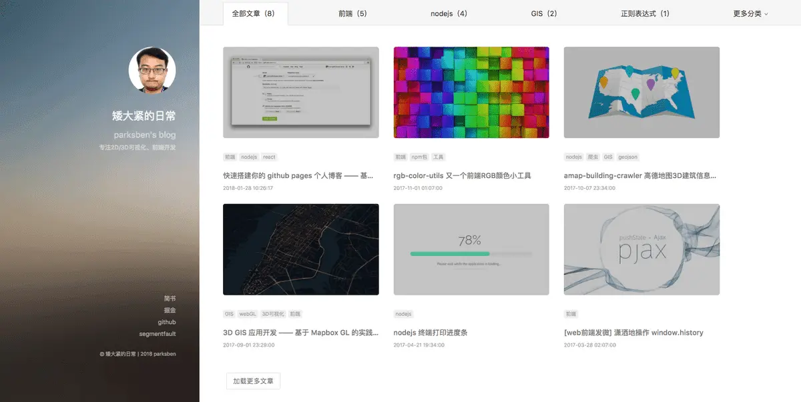Image resolution: width=801 pixels, height=402 pixels.
Task: Select the react tag on the github pages article
Action: click(268, 157)
